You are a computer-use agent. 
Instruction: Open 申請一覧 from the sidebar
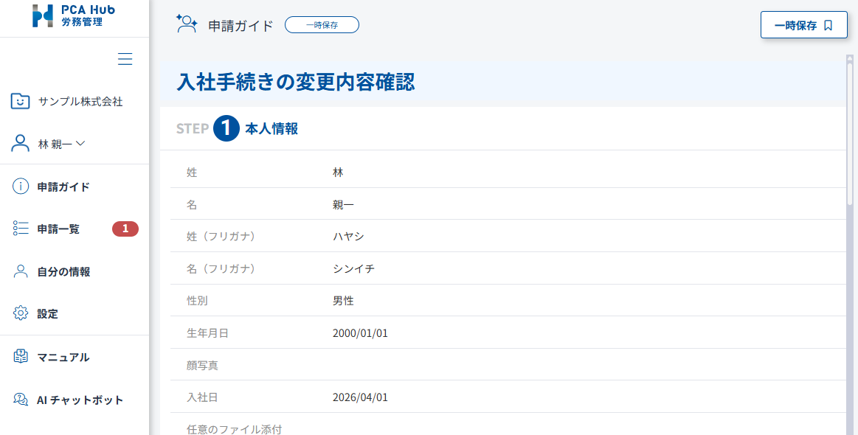(x=59, y=229)
